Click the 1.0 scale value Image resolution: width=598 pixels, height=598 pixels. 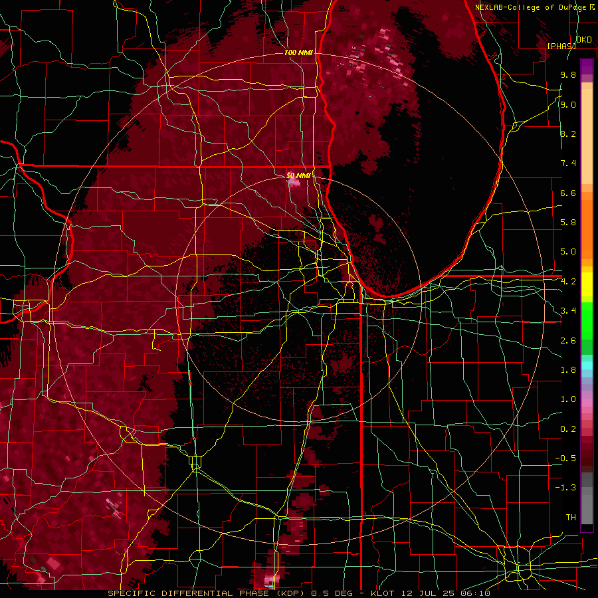[568, 399]
